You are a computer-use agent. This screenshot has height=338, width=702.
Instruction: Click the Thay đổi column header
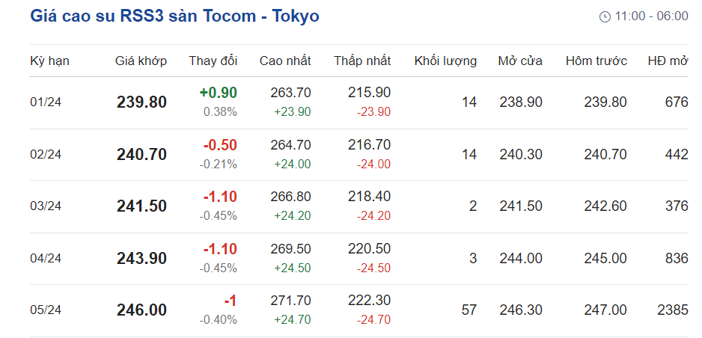[213, 61]
